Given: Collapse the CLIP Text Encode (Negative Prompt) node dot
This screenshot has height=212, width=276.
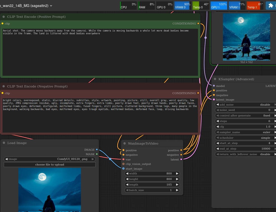Looking at the screenshot, I should [x=4, y=86].
